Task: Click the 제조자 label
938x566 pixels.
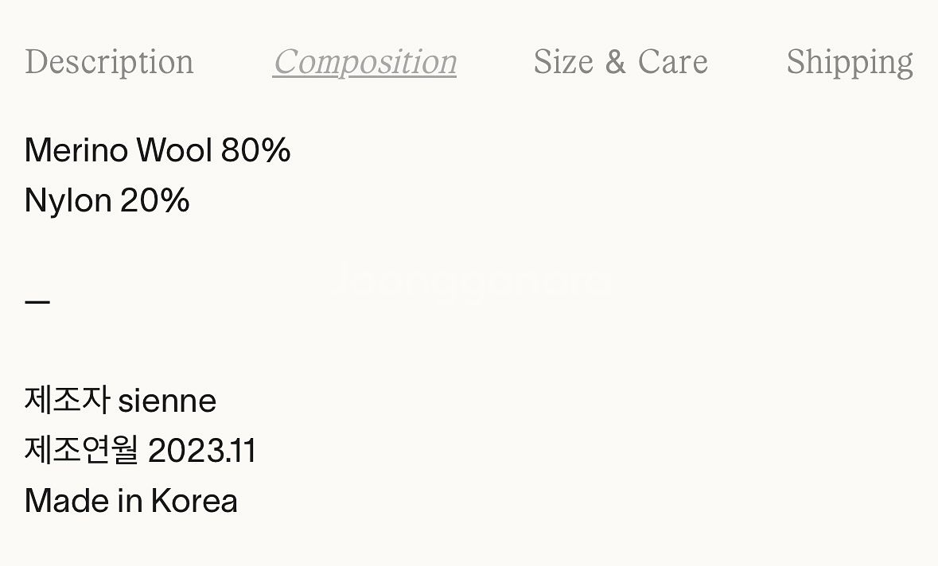Action: [67, 400]
